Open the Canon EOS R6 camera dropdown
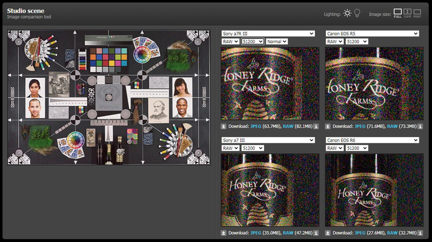Screen dimensions: 432x242 tap(372, 140)
